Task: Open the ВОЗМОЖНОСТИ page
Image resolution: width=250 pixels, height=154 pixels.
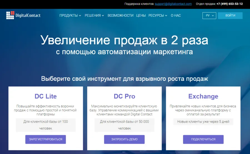Action: tap(120, 16)
